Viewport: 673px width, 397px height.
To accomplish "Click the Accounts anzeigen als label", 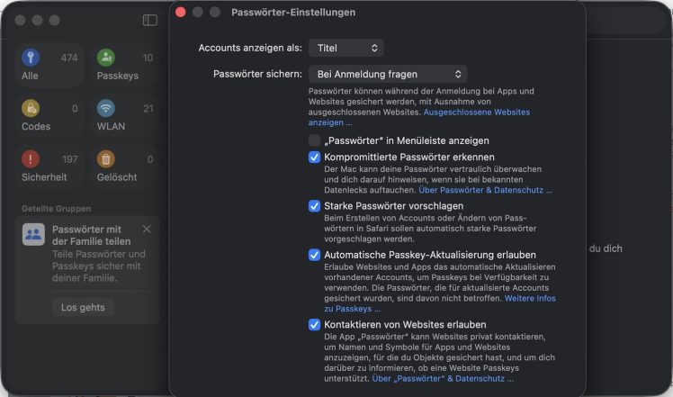I will (250, 48).
